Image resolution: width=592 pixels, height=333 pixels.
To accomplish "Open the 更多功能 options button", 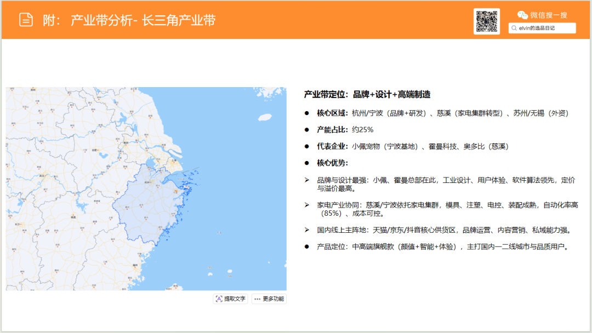I will click(x=269, y=298).
